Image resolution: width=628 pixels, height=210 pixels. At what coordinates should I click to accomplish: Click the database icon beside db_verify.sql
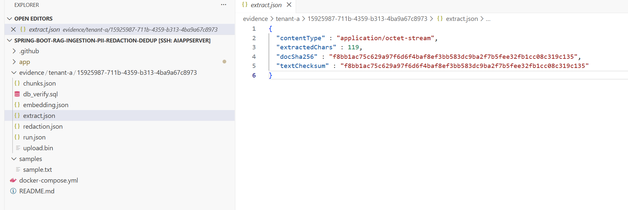[x=17, y=94]
